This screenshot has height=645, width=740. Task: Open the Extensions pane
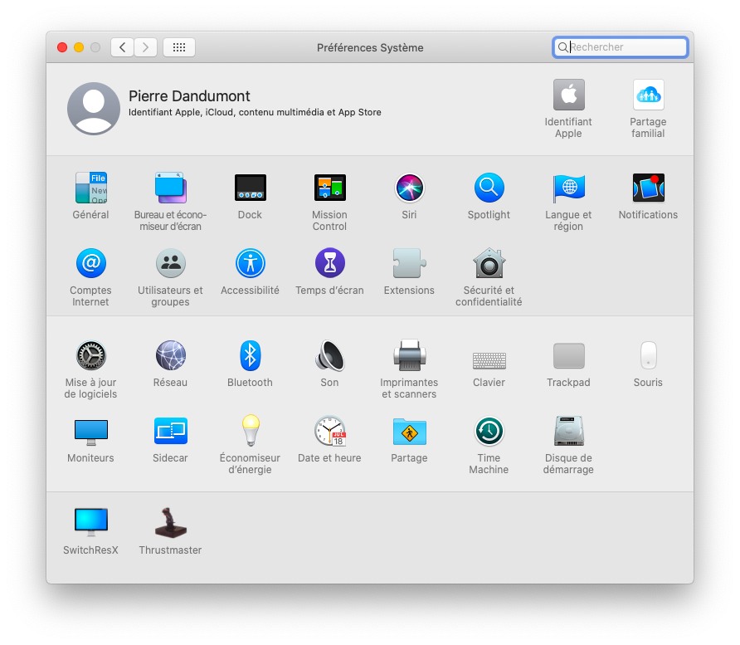[x=409, y=263]
